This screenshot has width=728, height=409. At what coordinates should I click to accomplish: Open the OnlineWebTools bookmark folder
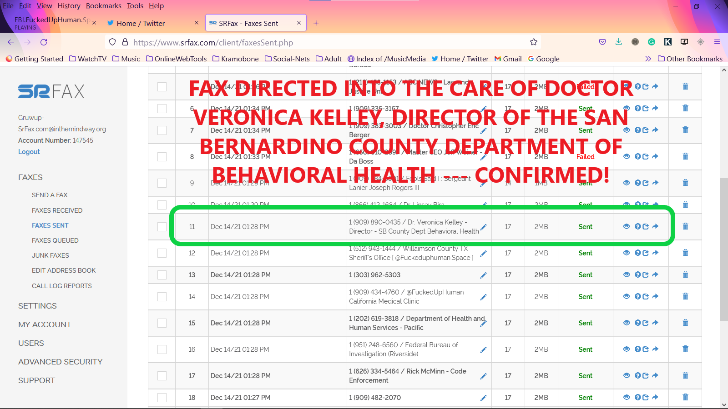click(x=176, y=59)
